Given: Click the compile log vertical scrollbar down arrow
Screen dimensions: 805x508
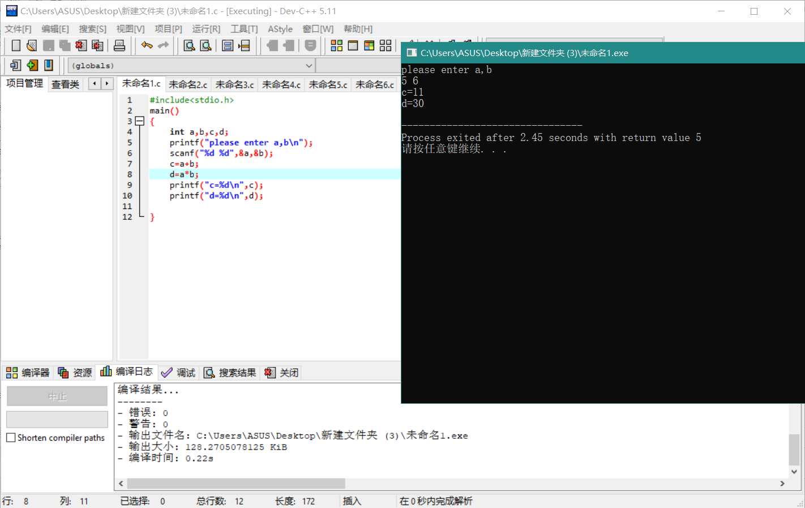Looking at the screenshot, I should (794, 472).
